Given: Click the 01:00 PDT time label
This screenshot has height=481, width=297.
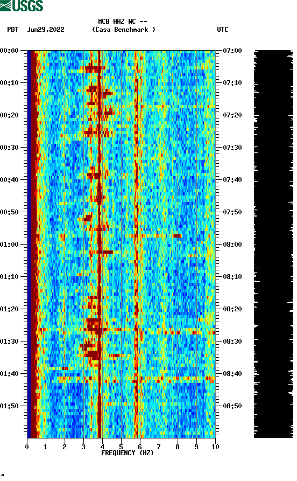Looking at the screenshot, I should 9,245.
